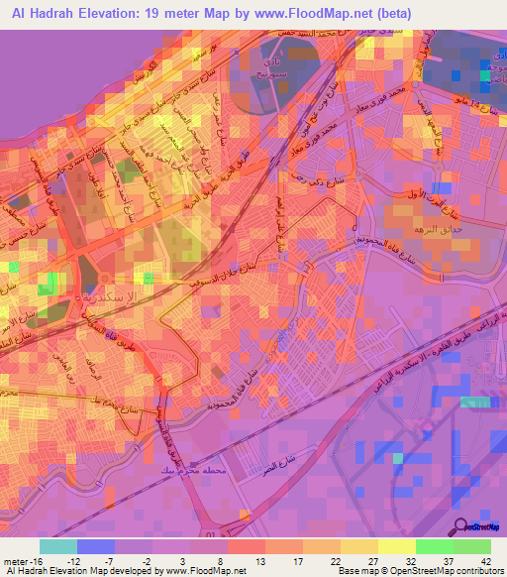Image resolution: width=507 pixels, height=577 pixels.
Task: Click the yellow 32 meter legend swatch
Action: tap(397, 547)
